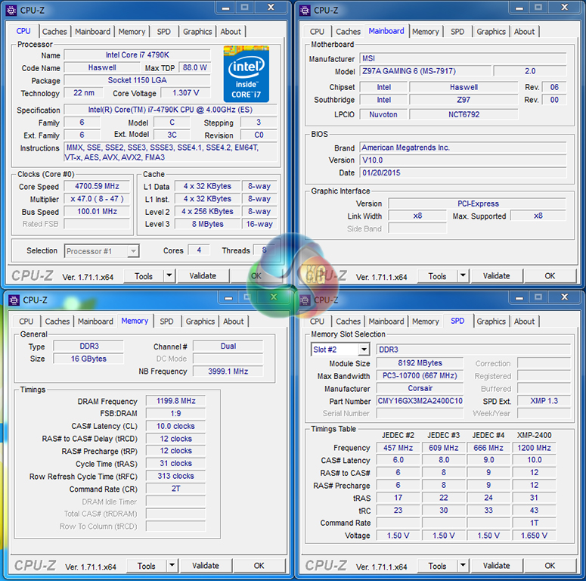The image size is (586, 581).
Task: Expand Tools arrow in the motherboard window
Action: [463, 276]
